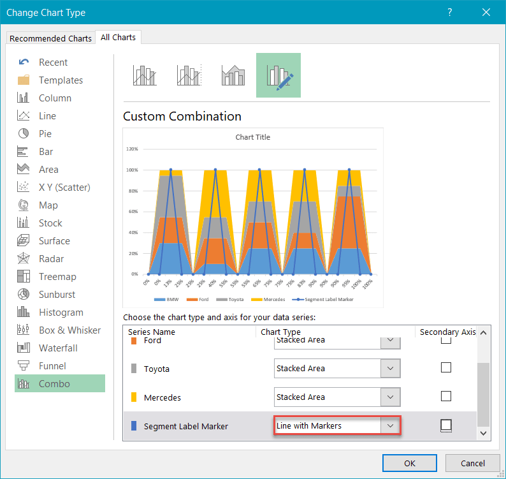Click the Mercedes yellow series color swatch
The height and width of the screenshot is (479, 506).
(x=133, y=397)
